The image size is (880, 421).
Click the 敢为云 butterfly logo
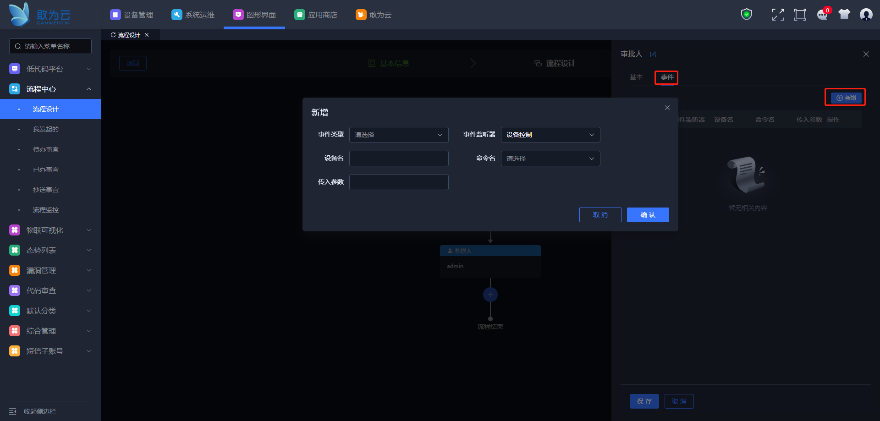pyautogui.click(x=39, y=15)
